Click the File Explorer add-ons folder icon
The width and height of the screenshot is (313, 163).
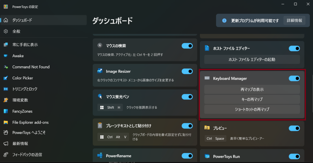point(6,122)
